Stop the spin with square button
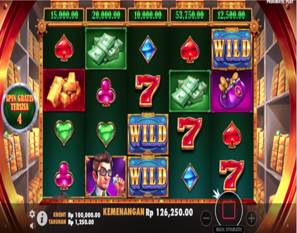Viewport: 297px width, 233px height. coord(229,210)
